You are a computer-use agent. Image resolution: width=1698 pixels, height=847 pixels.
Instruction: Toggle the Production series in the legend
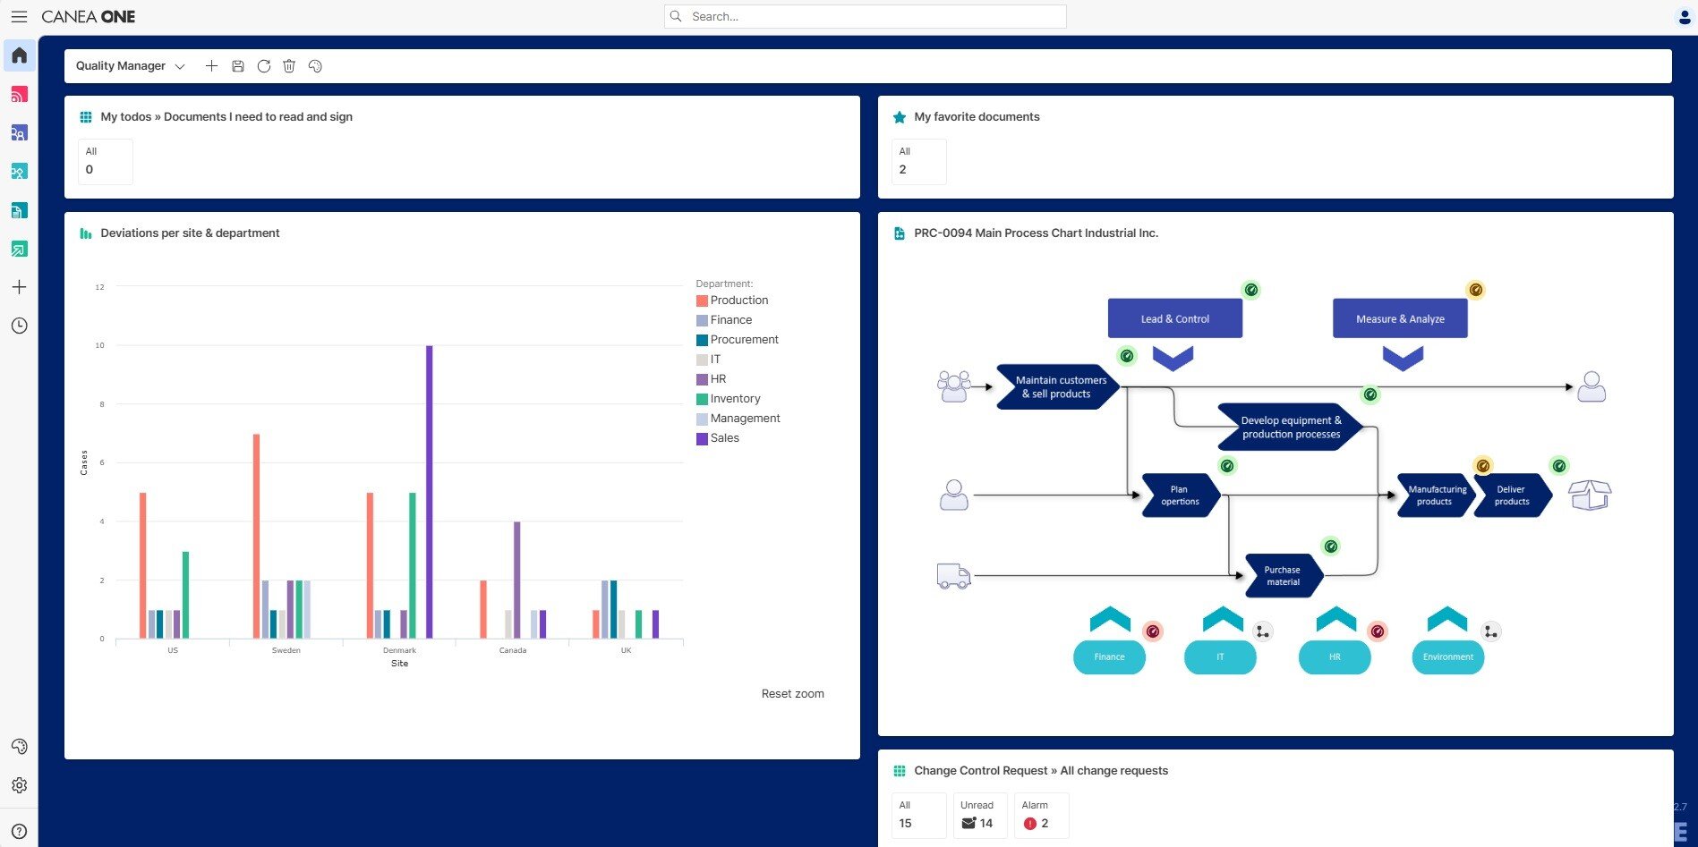click(738, 300)
